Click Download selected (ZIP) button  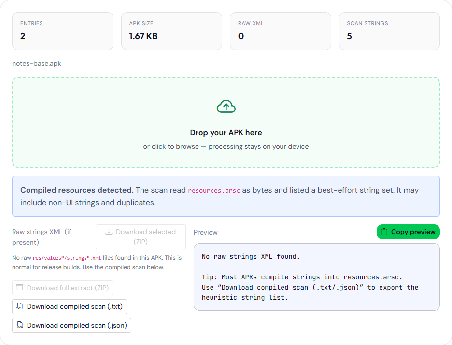(141, 237)
